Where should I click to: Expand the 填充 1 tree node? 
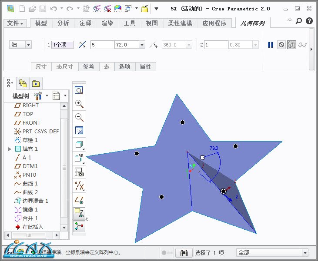[10, 149]
